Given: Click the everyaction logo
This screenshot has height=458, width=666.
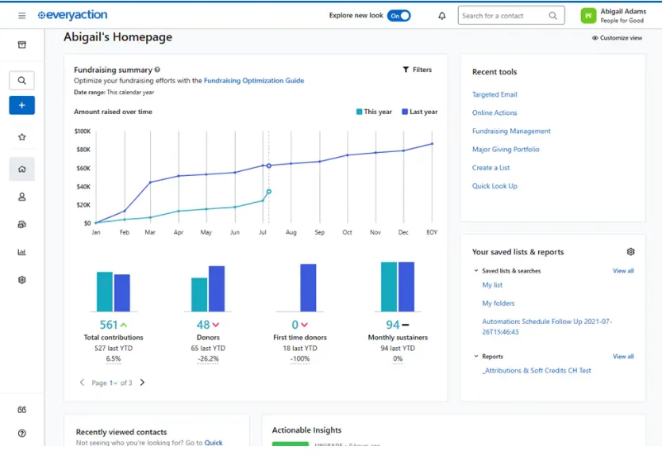Looking at the screenshot, I should click(72, 15).
